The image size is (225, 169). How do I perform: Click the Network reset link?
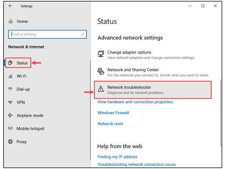[x=110, y=124]
